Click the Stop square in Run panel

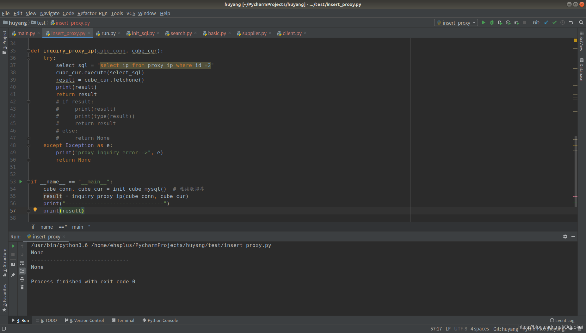tap(13, 254)
